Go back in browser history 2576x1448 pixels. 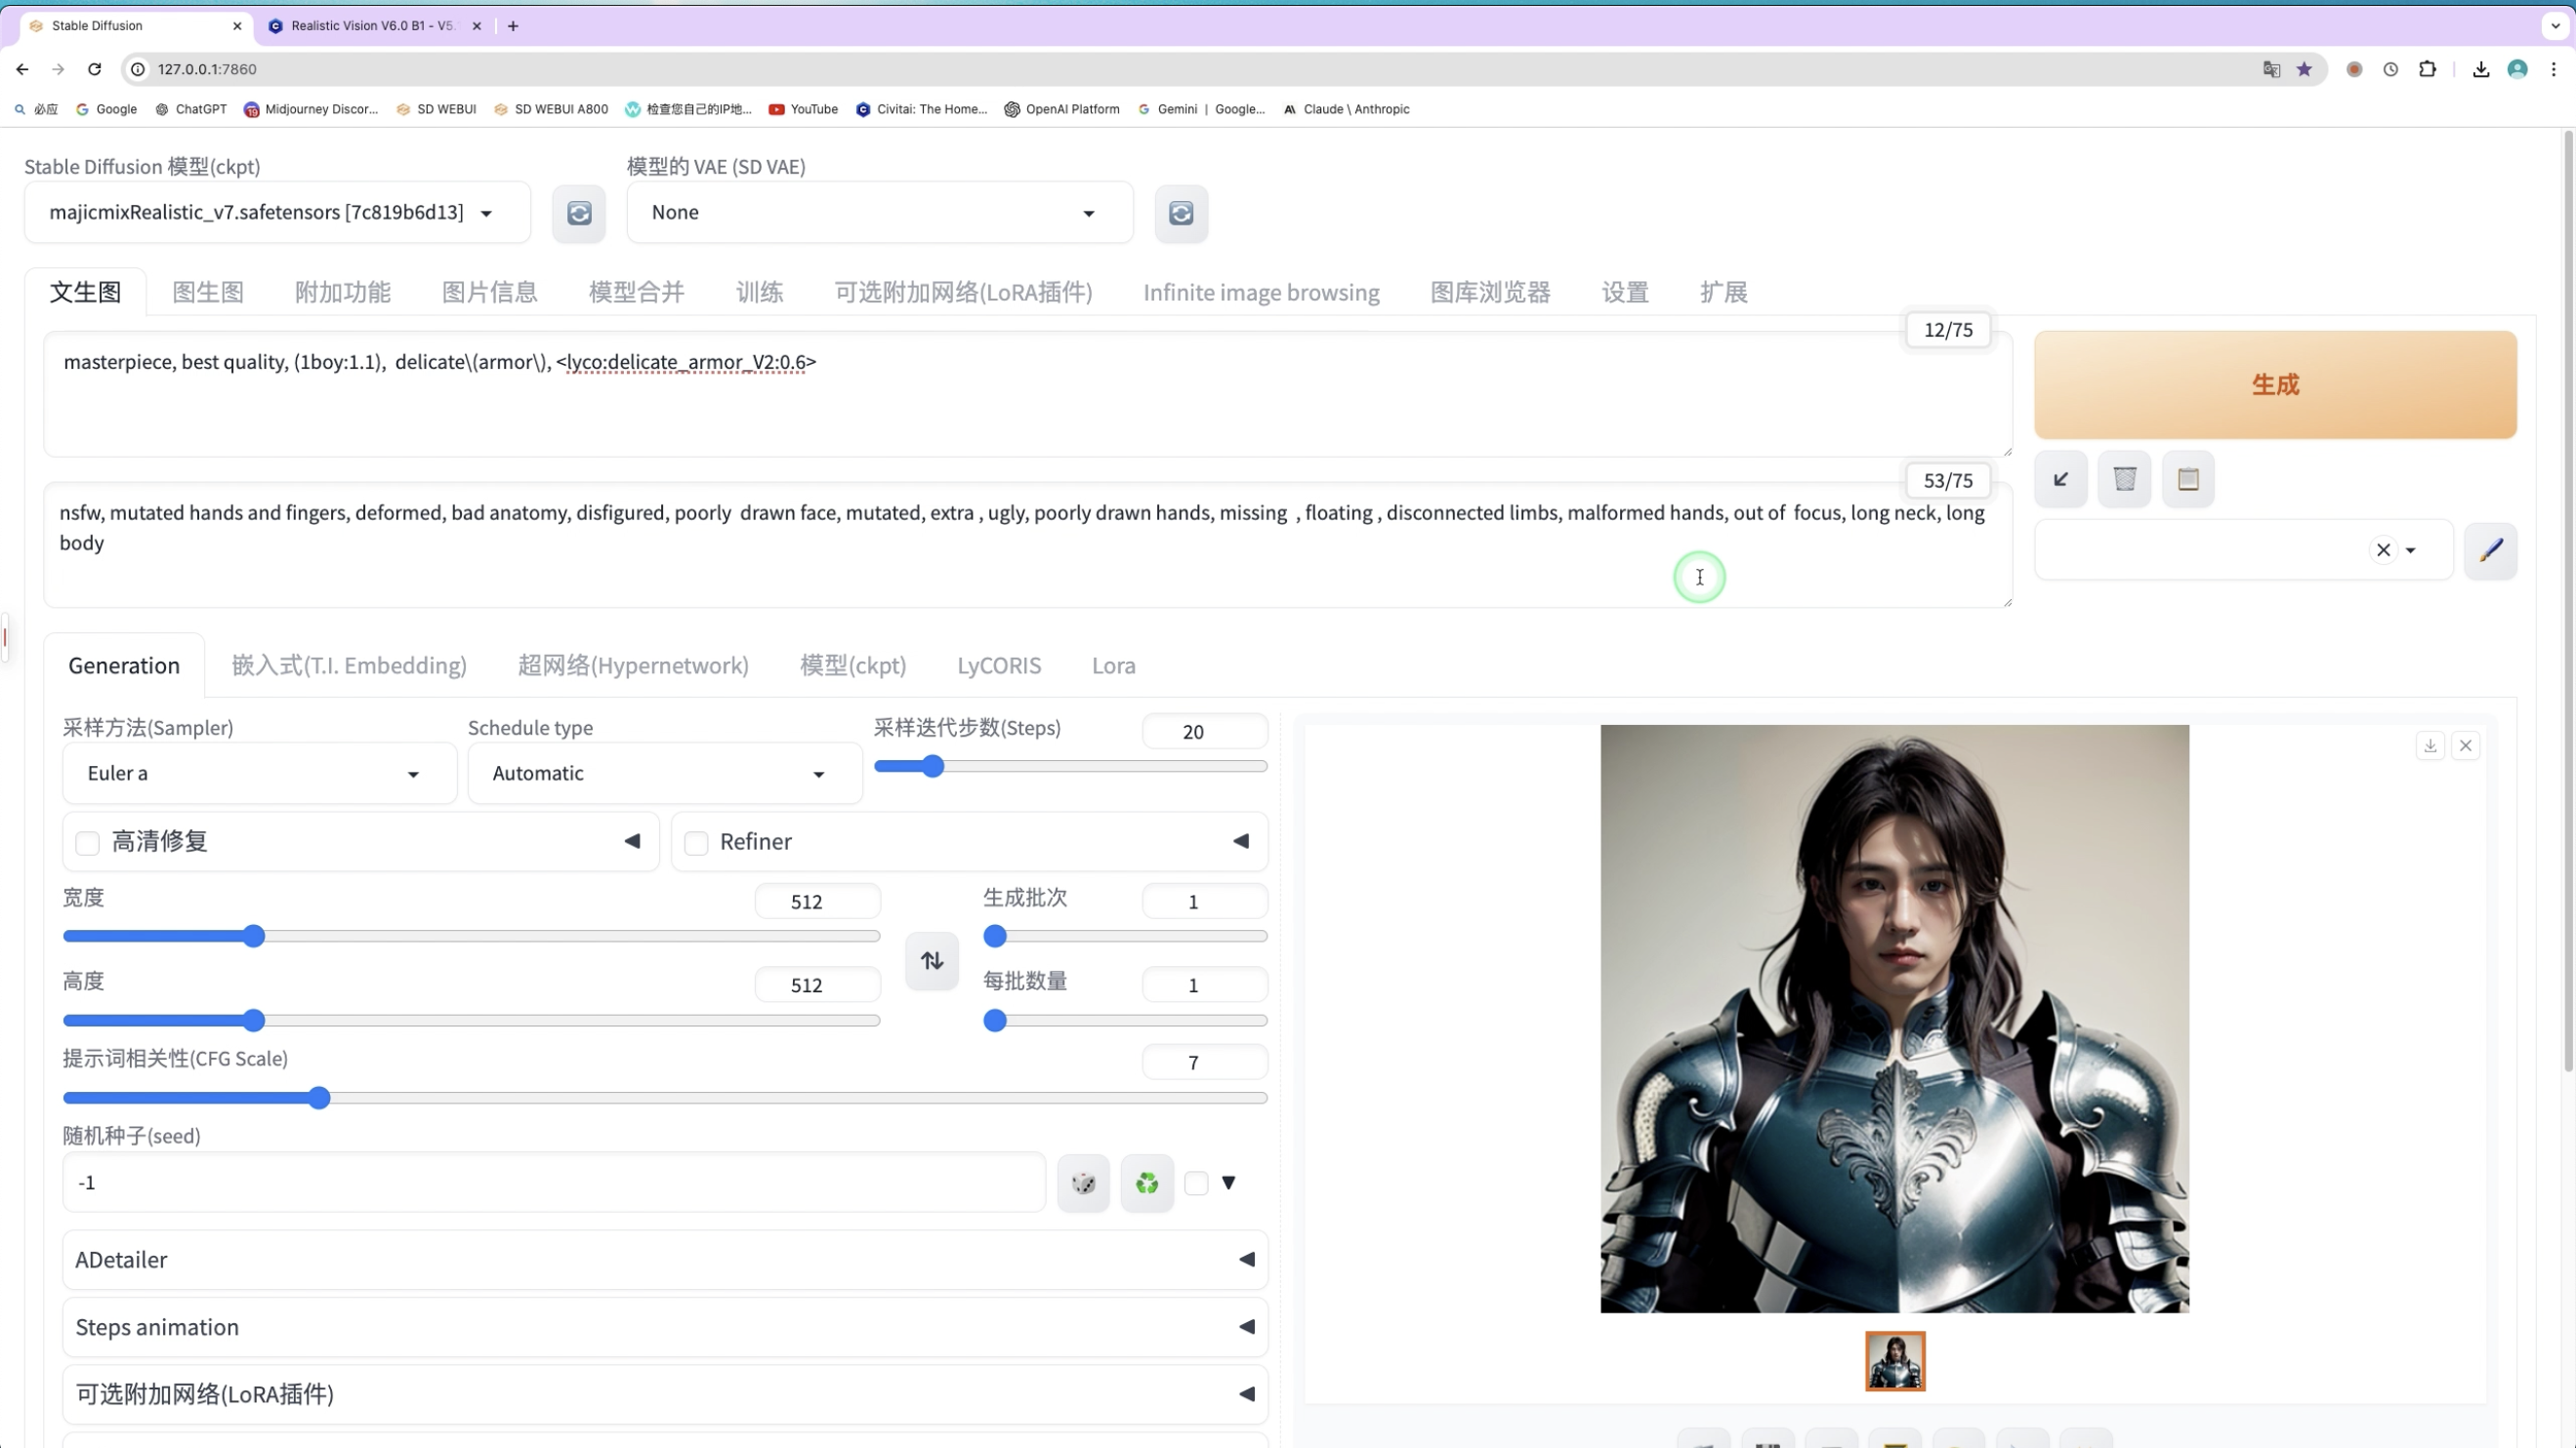(x=22, y=69)
